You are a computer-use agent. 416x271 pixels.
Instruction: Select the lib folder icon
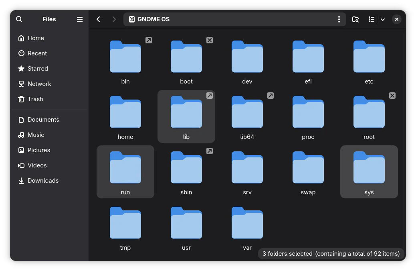186,112
